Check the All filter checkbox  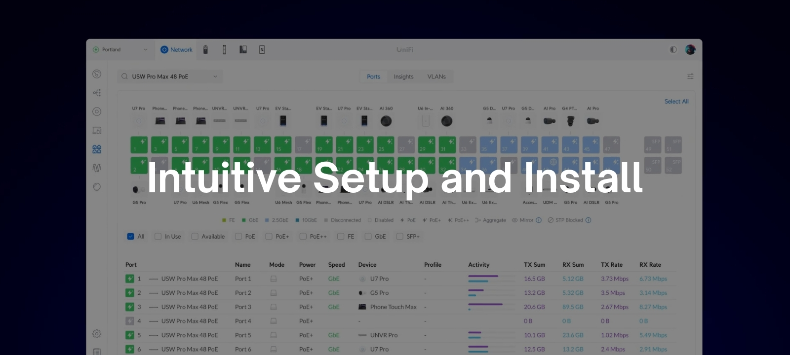click(x=130, y=237)
